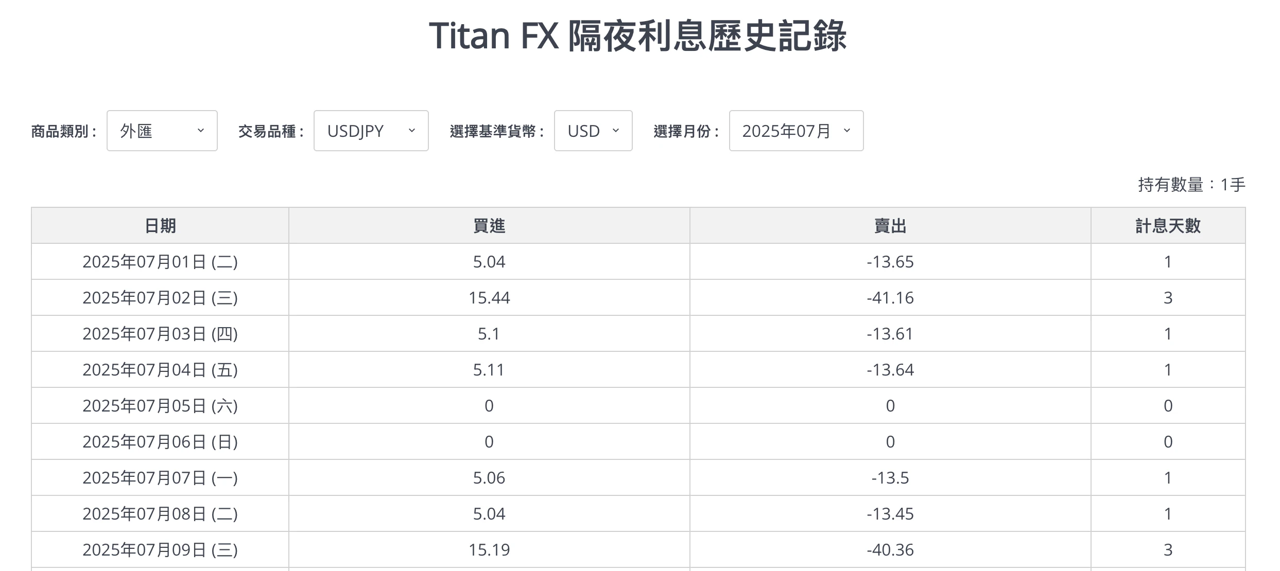Expand the 交易品種 USDJPY dropdown
The width and height of the screenshot is (1280, 571).
[371, 131]
